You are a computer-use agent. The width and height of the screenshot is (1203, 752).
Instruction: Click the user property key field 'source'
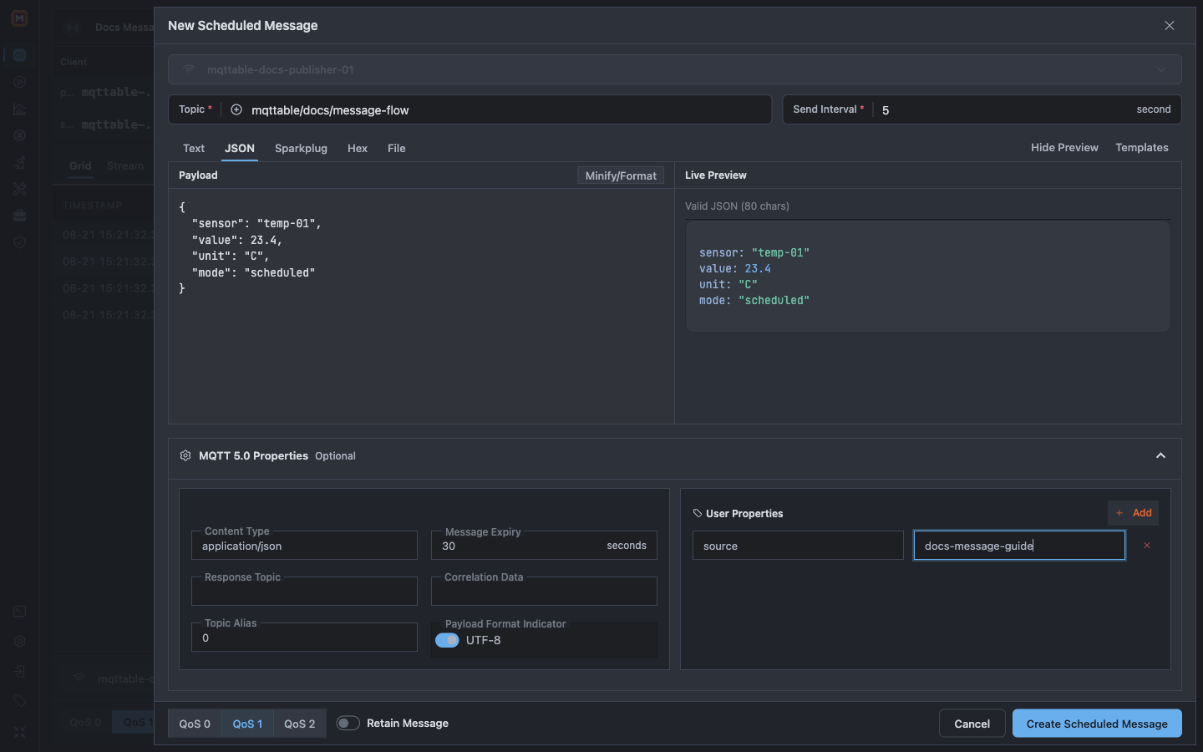pyautogui.click(x=798, y=546)
